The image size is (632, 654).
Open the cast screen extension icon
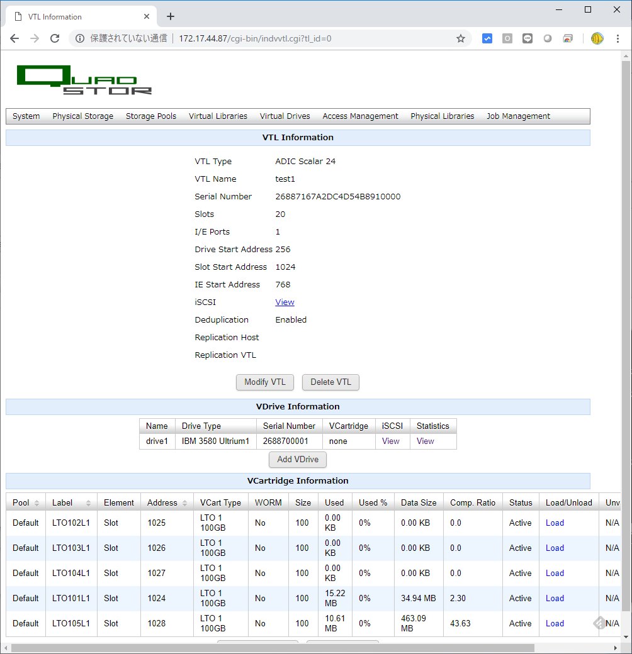(568, 39)
